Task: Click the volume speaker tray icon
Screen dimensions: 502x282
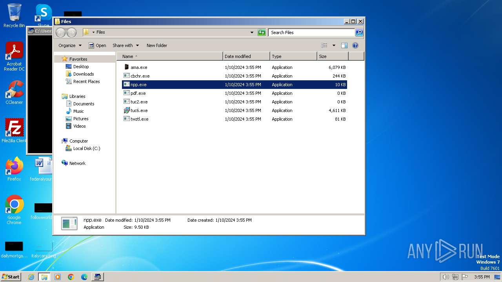Action: 446,277
